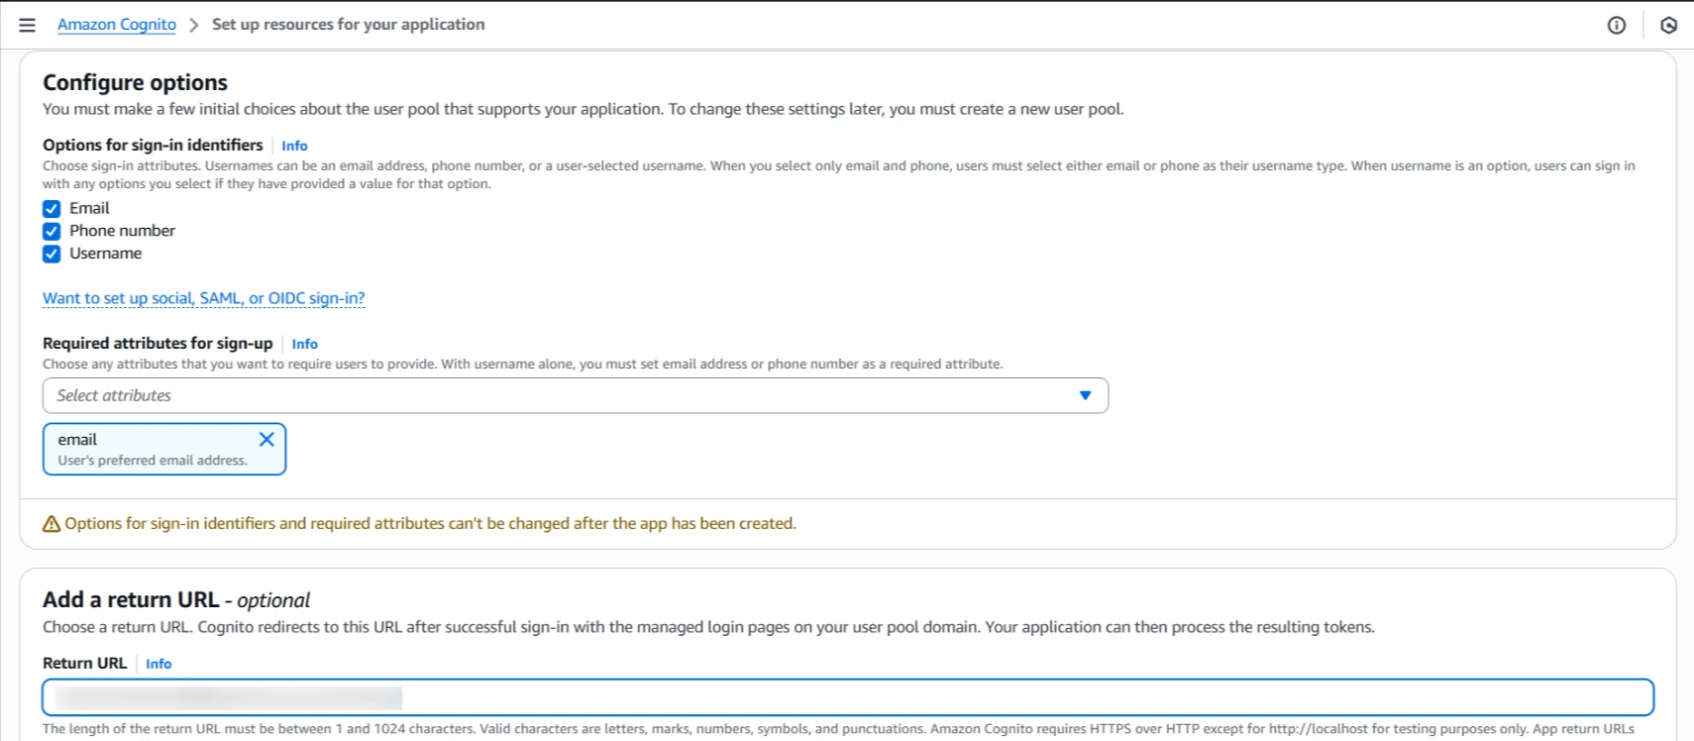Screen dimensions: 1694x741
Task: Click the email attribute token
Action: 164,449
